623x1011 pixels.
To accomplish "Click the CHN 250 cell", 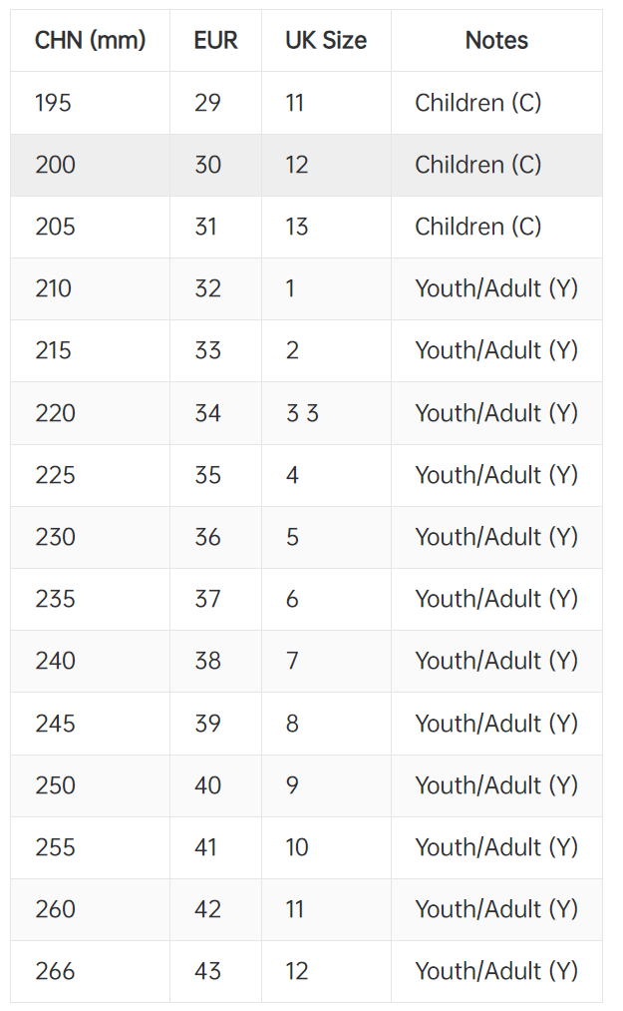I will click(x=55, y=785).
